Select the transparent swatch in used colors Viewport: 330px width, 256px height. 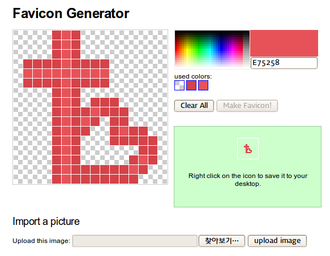[x=179, y=85]
